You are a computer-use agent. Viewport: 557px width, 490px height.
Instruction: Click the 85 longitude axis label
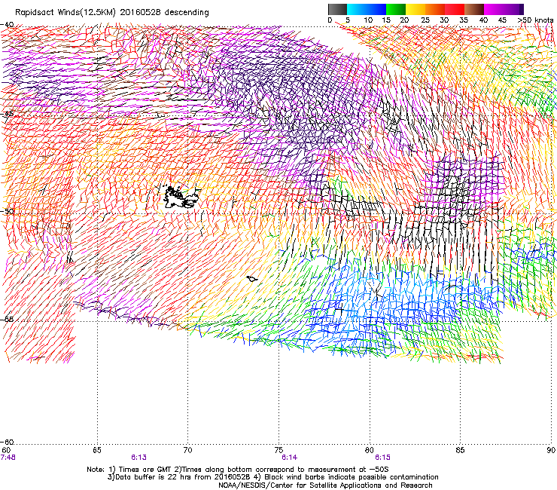tap(460, 450)
